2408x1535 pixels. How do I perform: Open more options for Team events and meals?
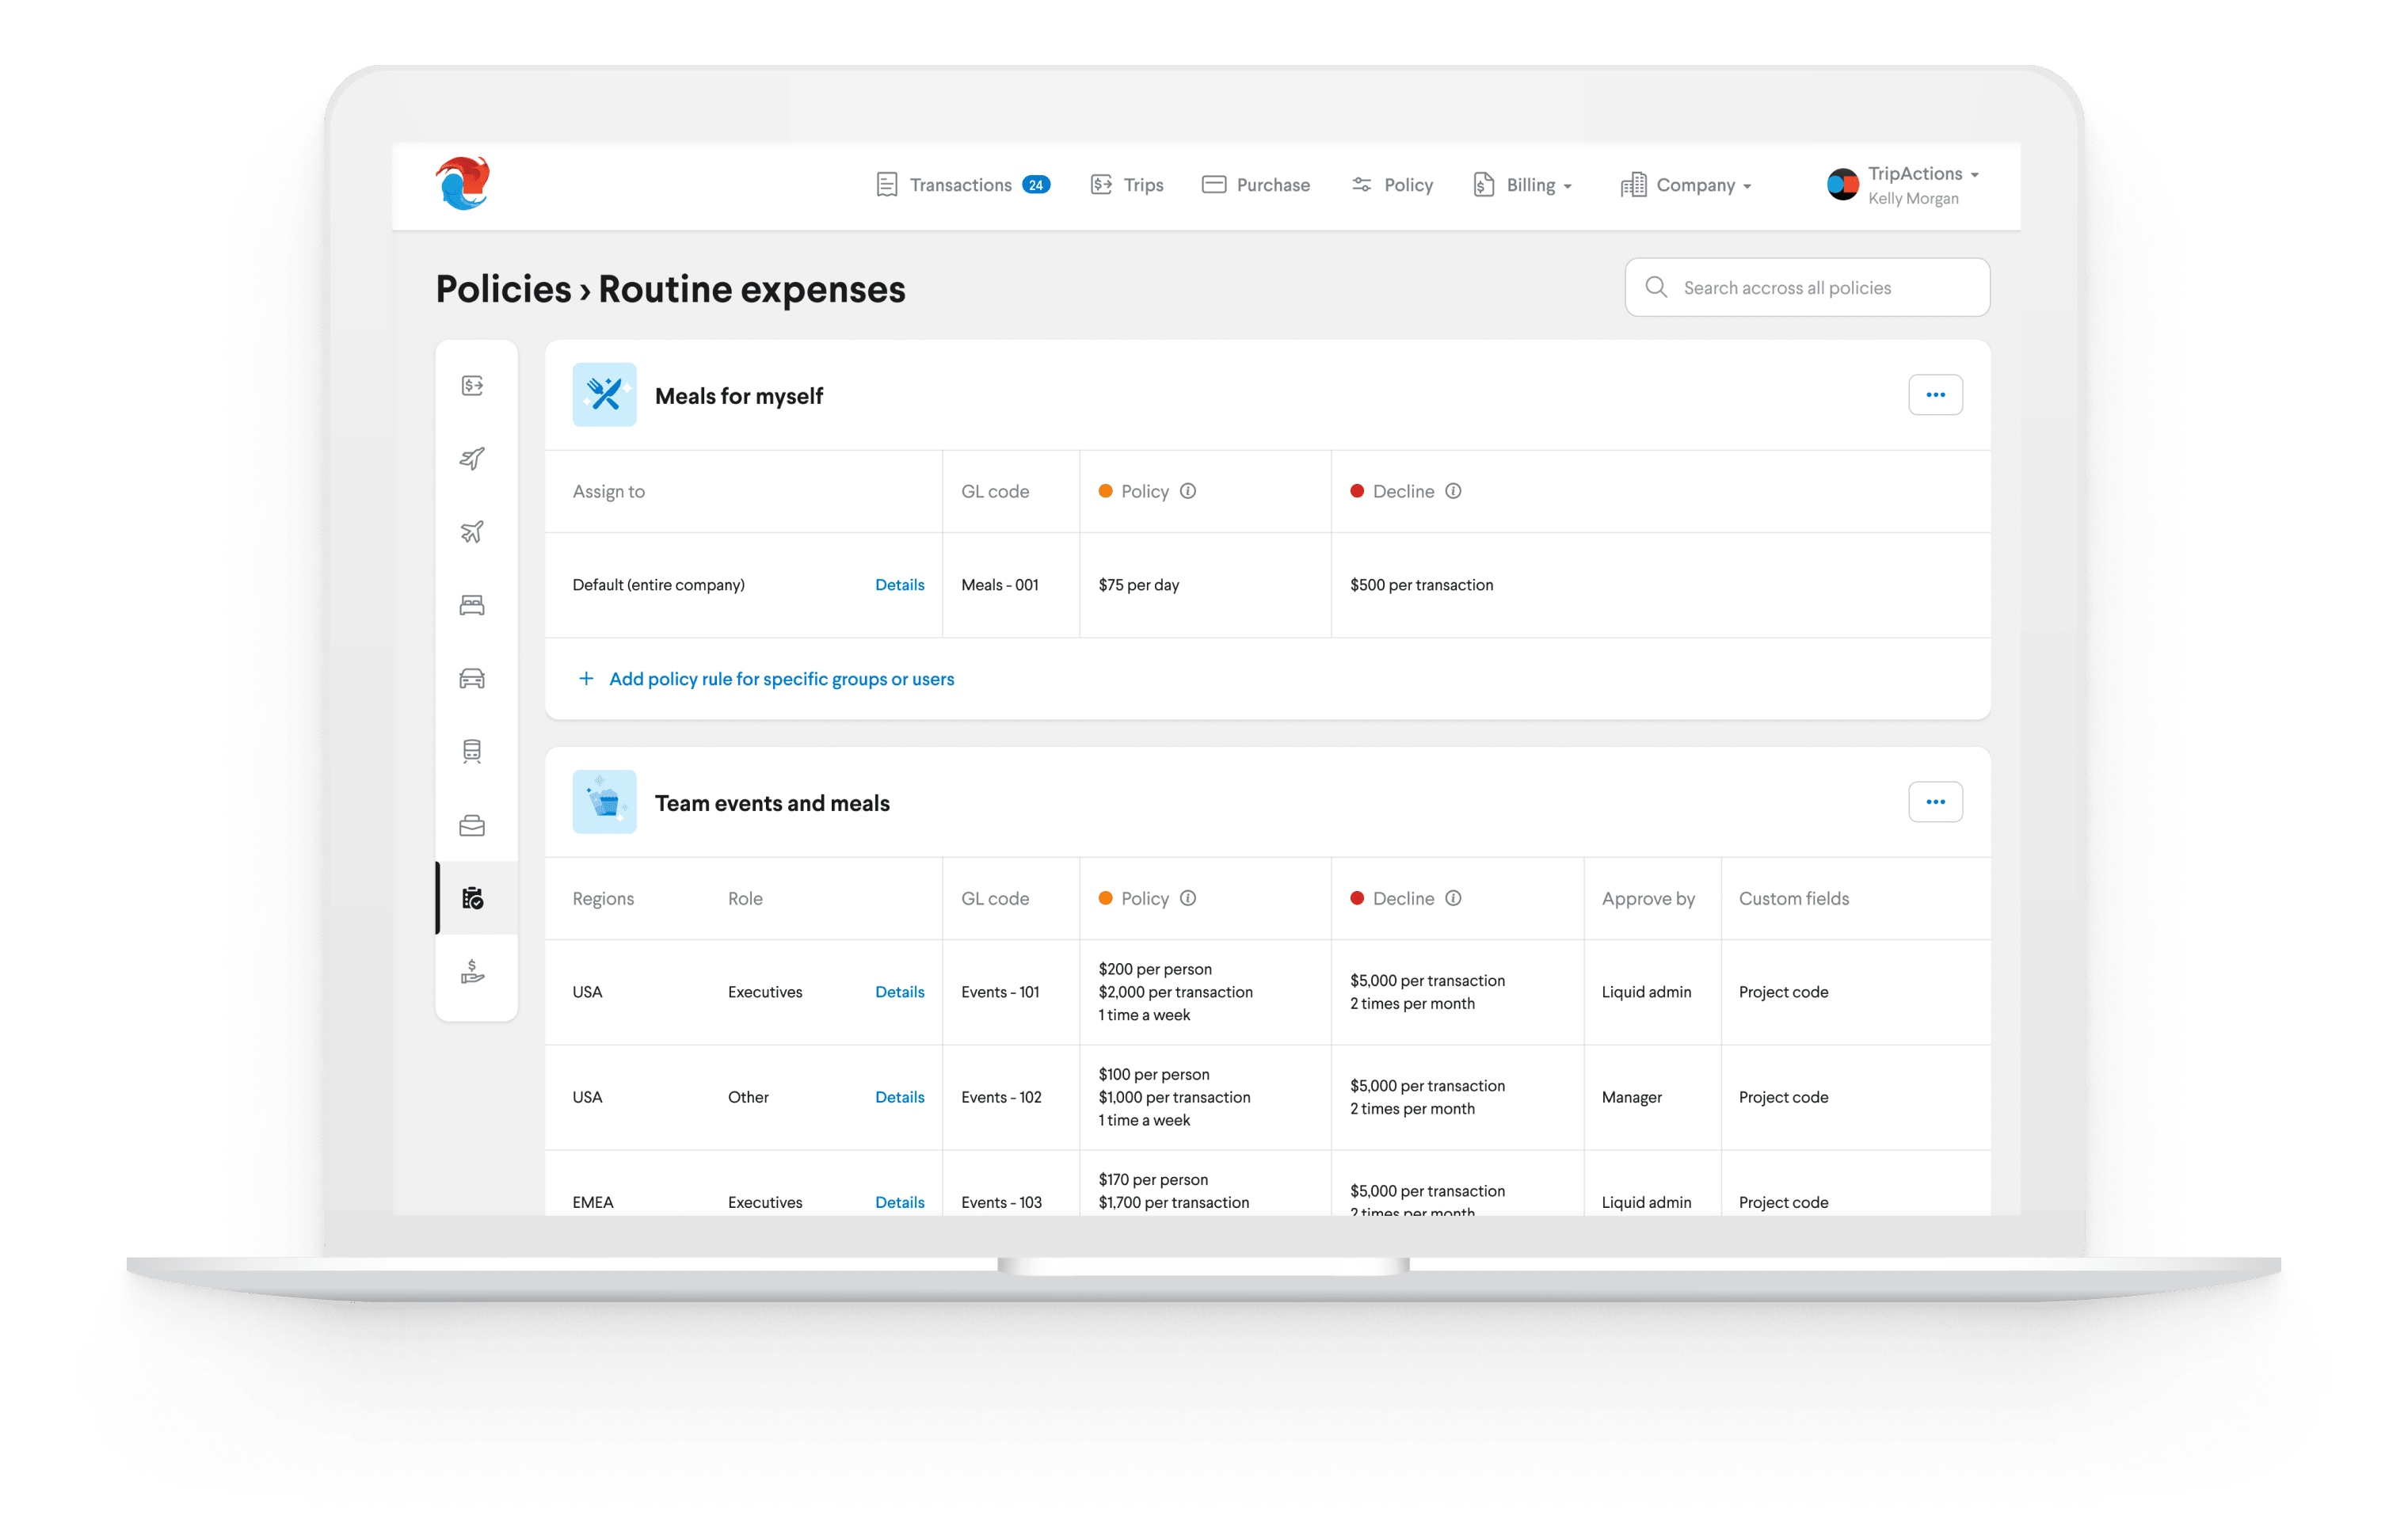(x=1935, y=802)
